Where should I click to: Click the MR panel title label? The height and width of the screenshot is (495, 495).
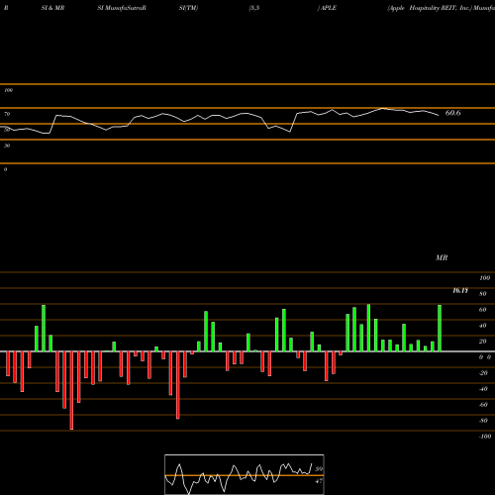[442, 257]
